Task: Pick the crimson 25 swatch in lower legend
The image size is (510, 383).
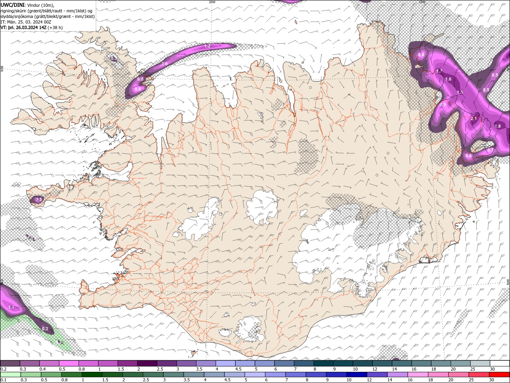Action: click(x=479, y=375)
